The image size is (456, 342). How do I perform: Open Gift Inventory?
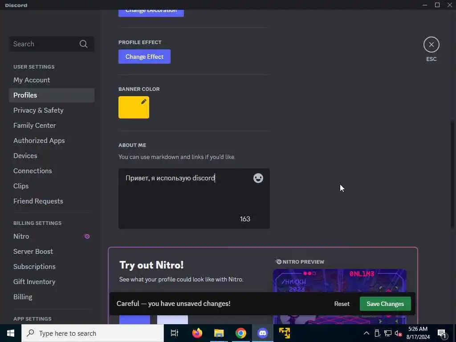(52, 281)
